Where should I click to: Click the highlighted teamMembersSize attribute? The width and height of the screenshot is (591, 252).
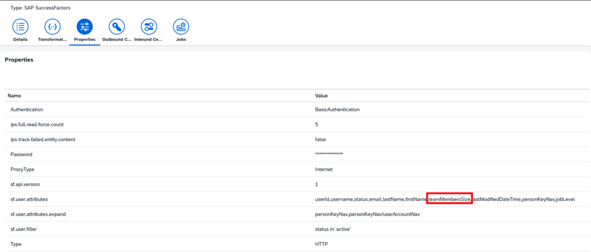450,199
